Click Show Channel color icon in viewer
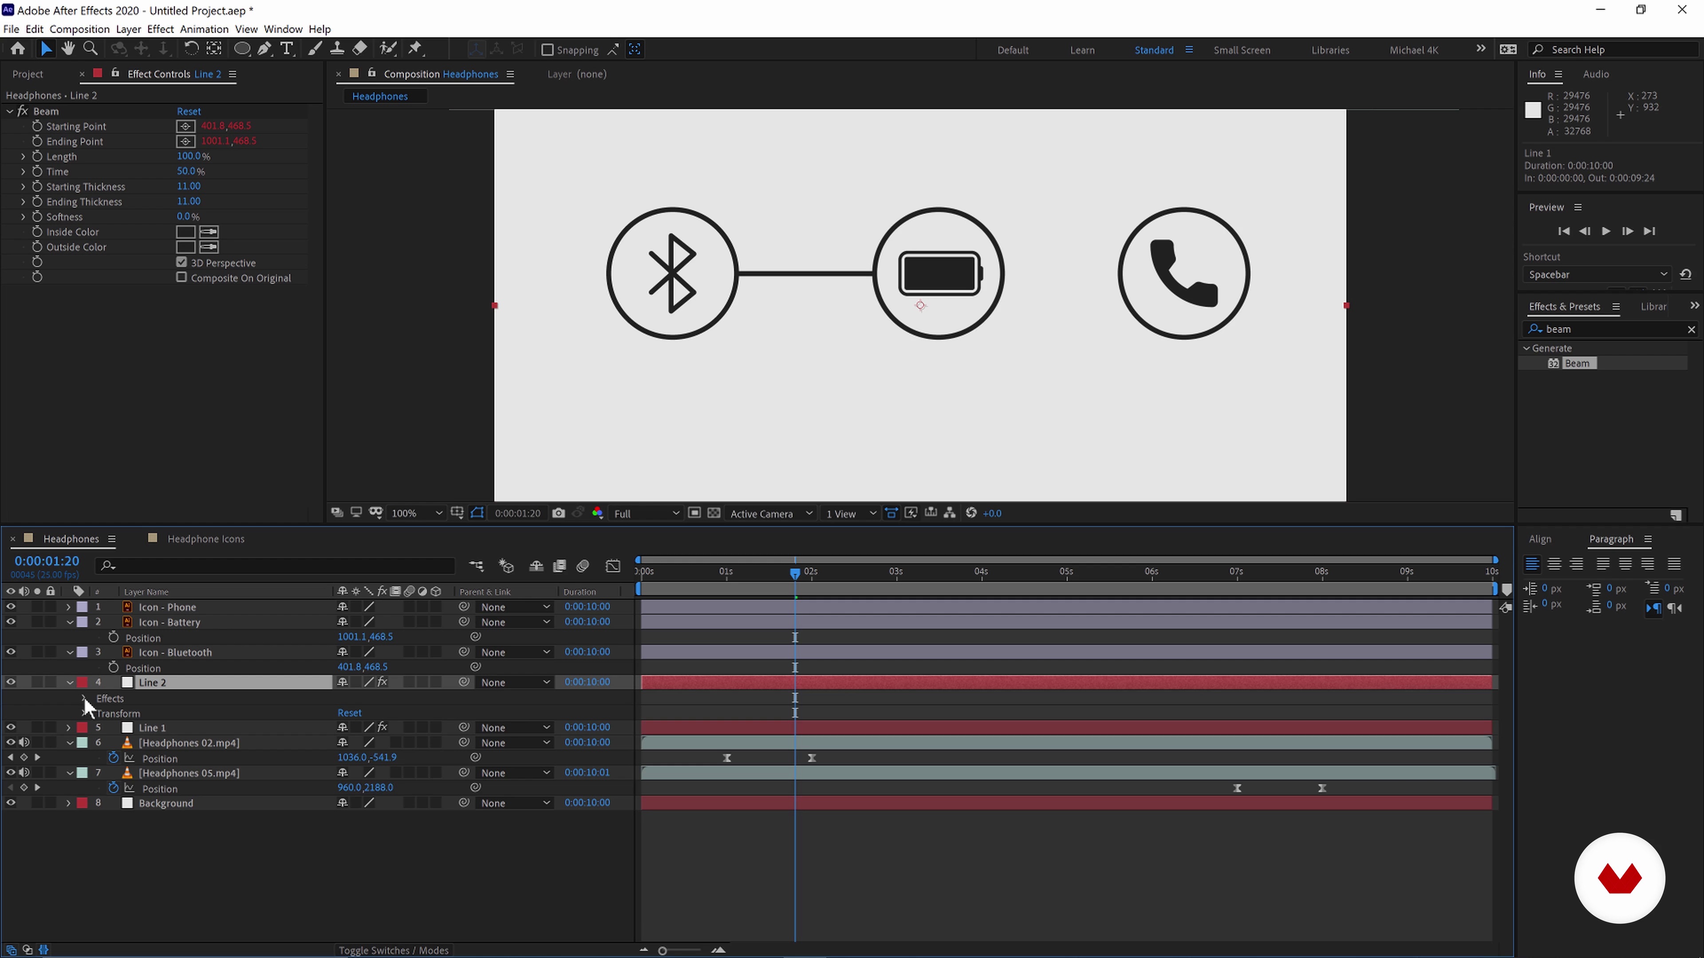Viewport: 1704px width, 958px height. coord(597,514)
